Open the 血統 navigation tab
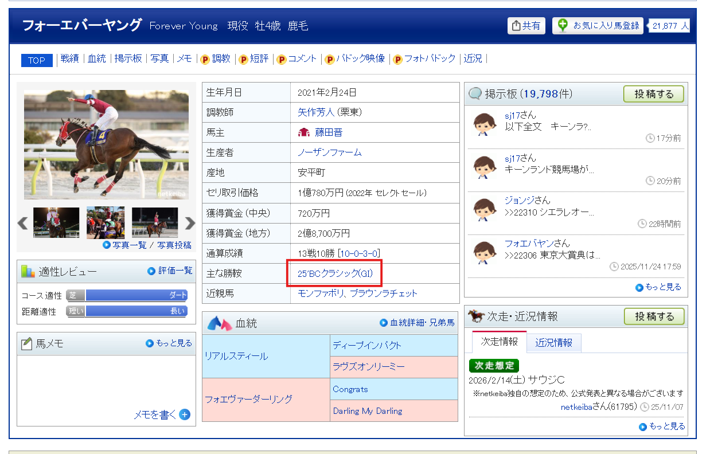 tap(96, 58)
